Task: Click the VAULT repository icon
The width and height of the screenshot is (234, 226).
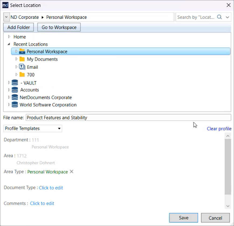Action: pyautogui.click(x=15, y=82)
